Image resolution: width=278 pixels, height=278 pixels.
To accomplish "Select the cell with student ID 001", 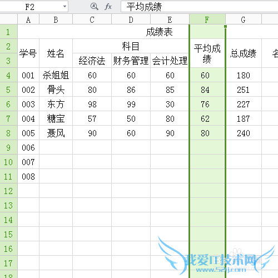I will pyautogui.click(x=28, y=75).
